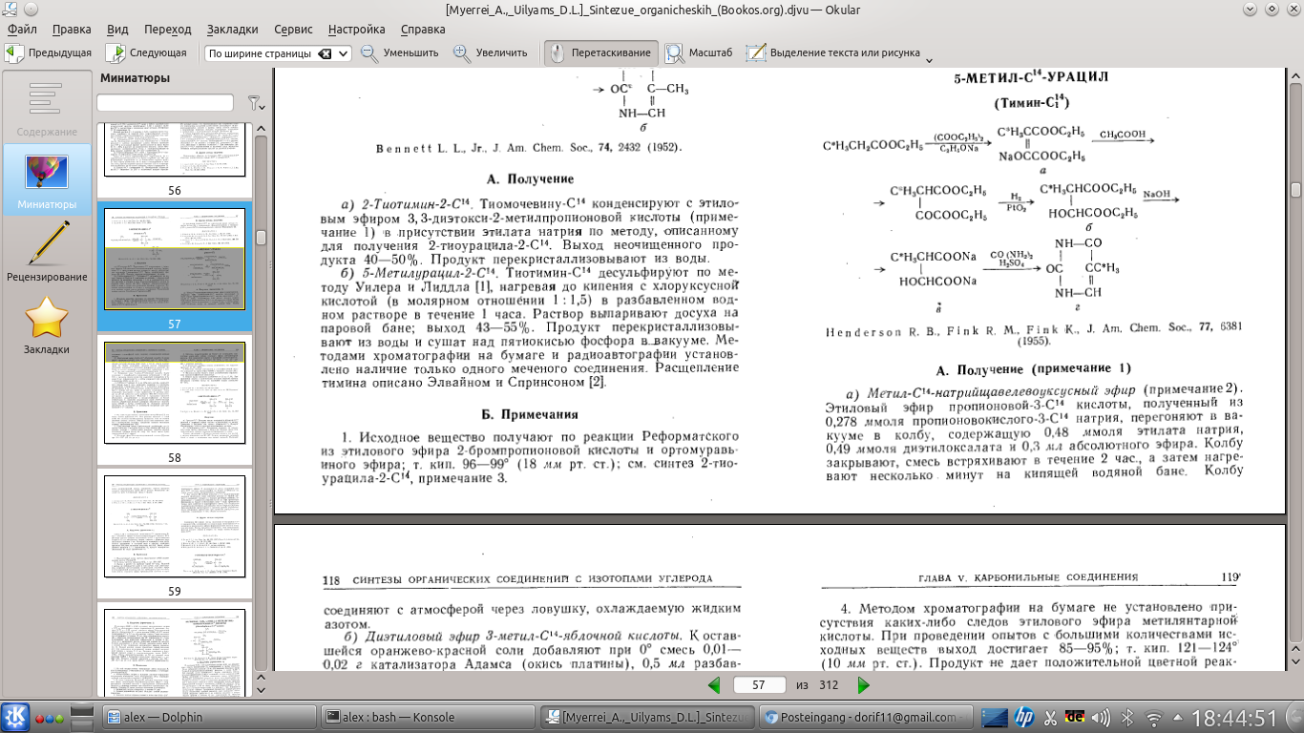The height and width of the screenshot is (733, 1304).
Task: Zoom out with the Уменьшить magnifier icon
Action: point(369,53)
